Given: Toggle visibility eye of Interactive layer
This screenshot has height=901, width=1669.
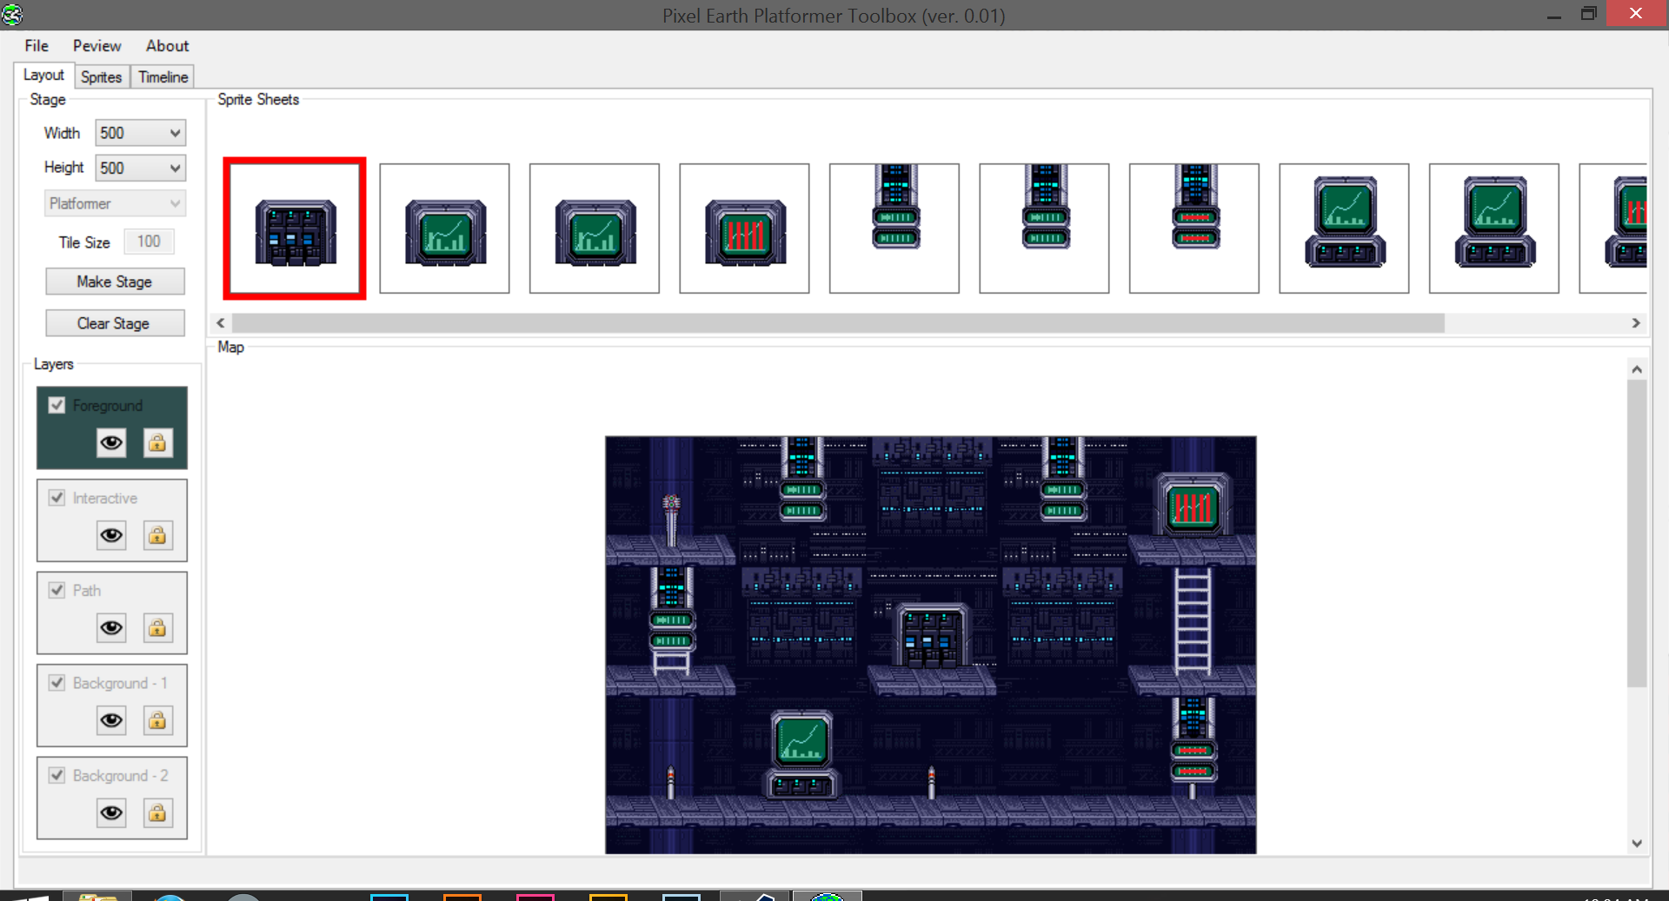Looking at the screenshot, I should coord(111,535).
